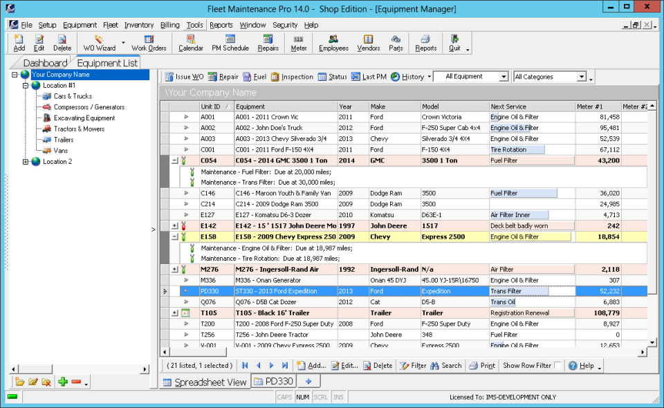Click the green plus icon in tree panel
The width and height of the screenshot is (664, 408).
[63, 382]
